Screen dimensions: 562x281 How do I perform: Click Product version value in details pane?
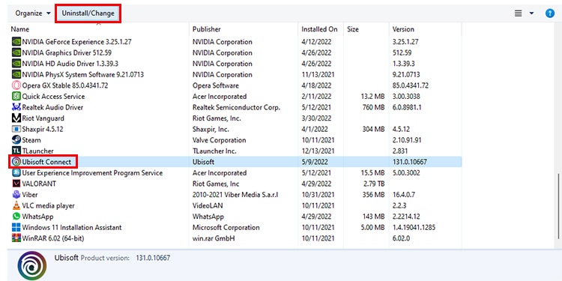(x=153, y=258)
